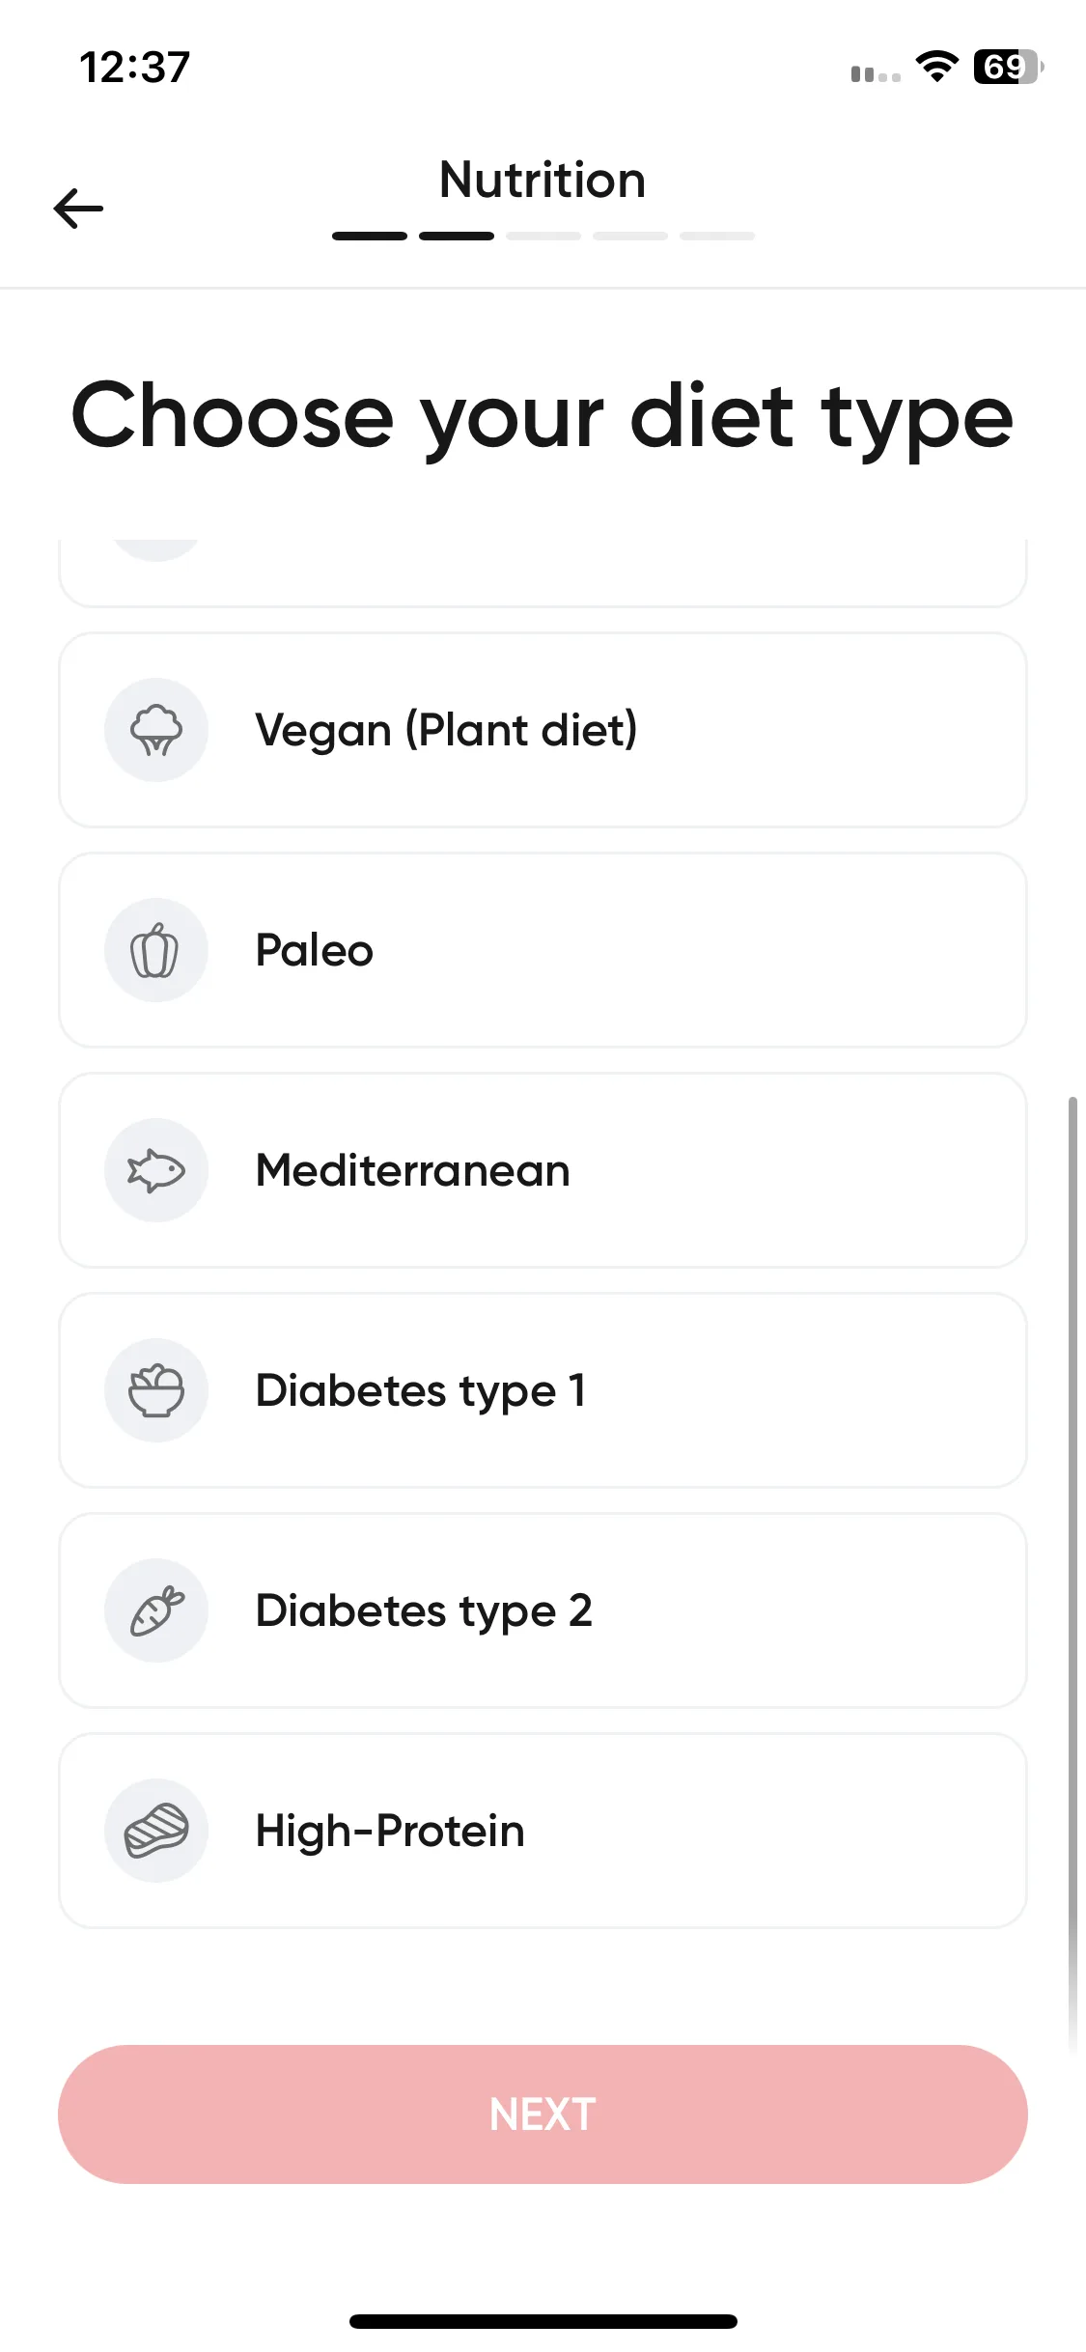Click the bell pepper icon beside Paleo

tap(156, 950)
